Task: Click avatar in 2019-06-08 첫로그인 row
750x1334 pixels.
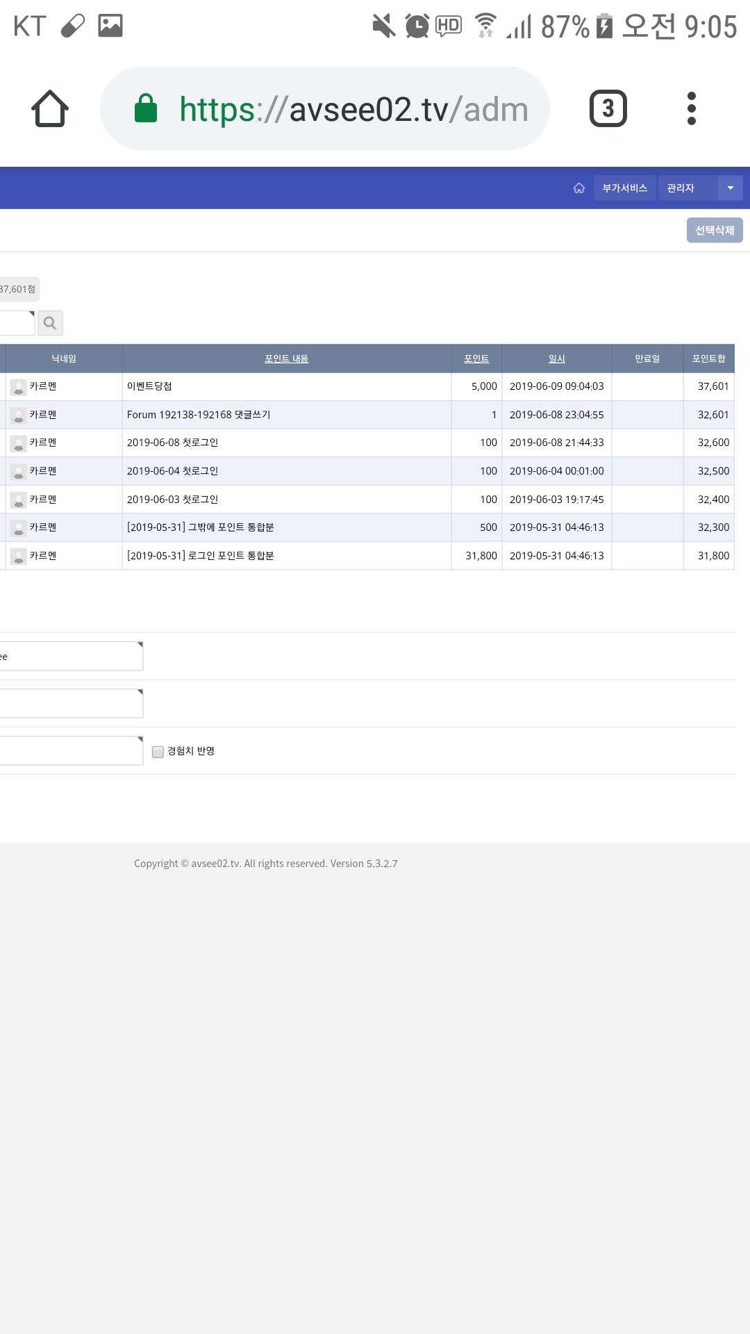Action: coord(19,443)
